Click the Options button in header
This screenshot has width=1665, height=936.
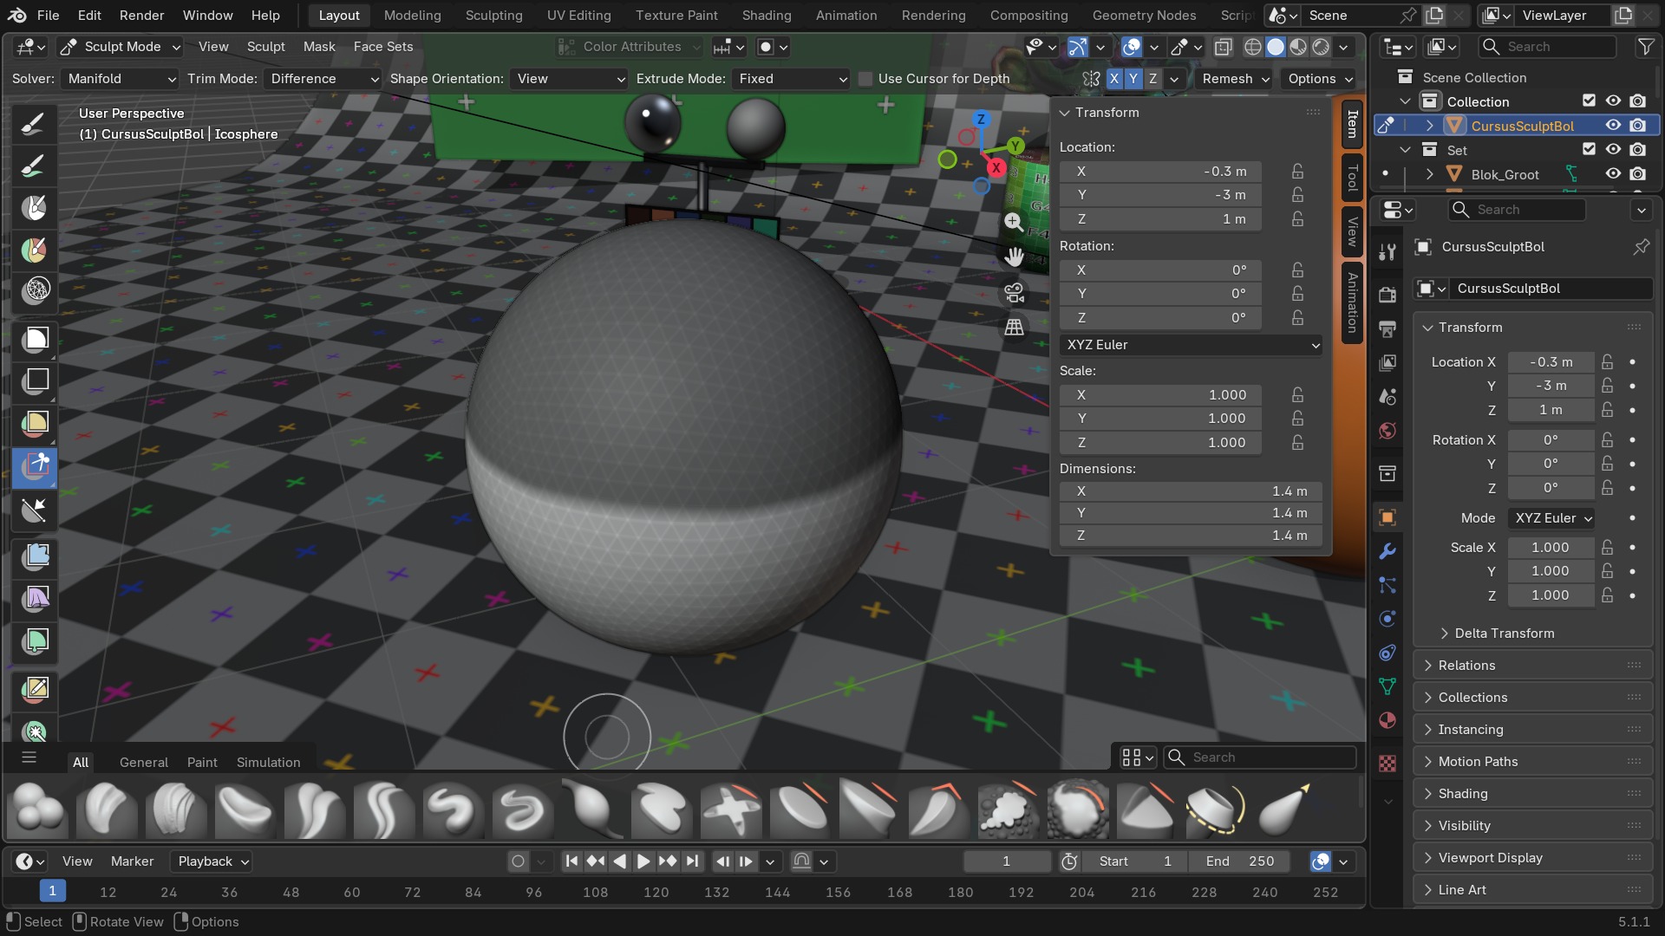point(1320,79)
